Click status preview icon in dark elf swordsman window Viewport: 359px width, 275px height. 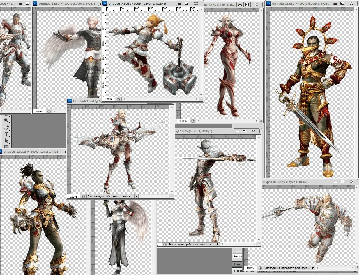pos(165,245)
